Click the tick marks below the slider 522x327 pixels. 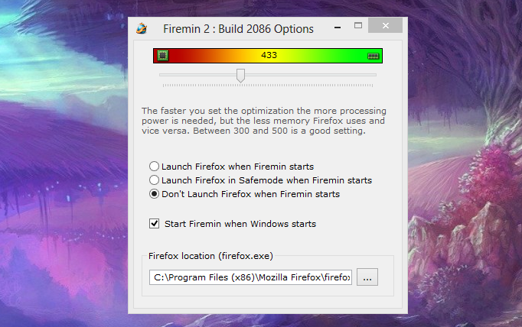[268, 86]
